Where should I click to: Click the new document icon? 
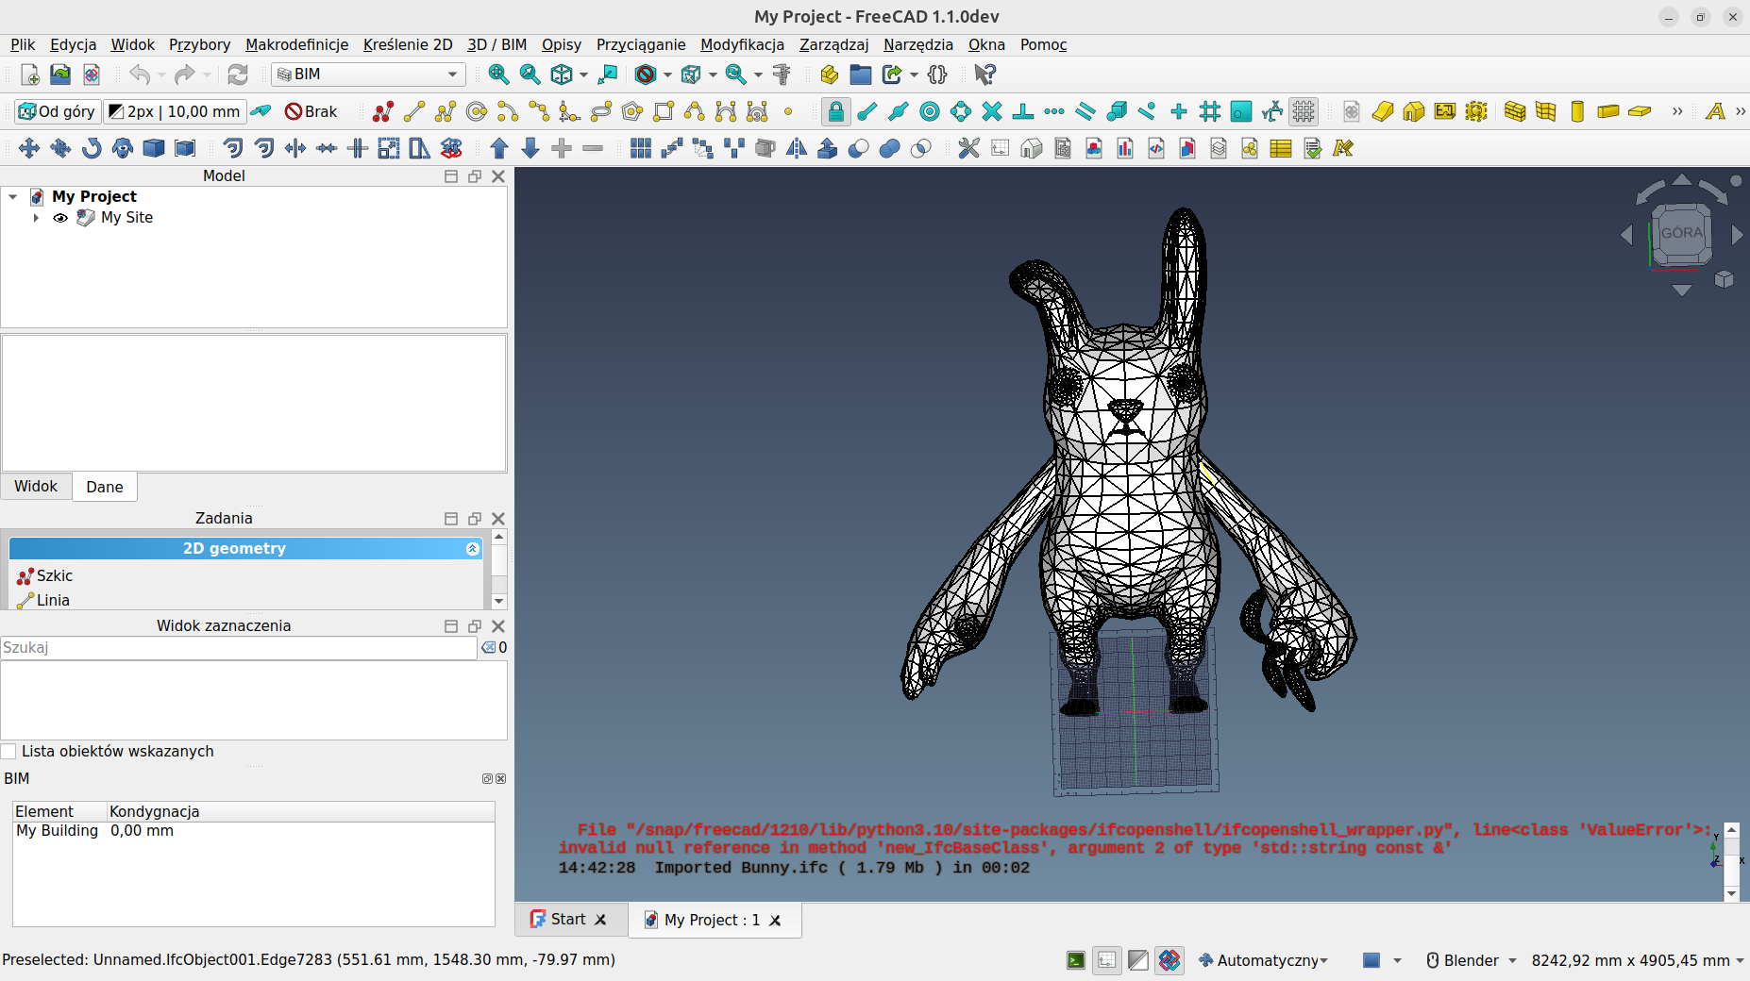(29, 75)
